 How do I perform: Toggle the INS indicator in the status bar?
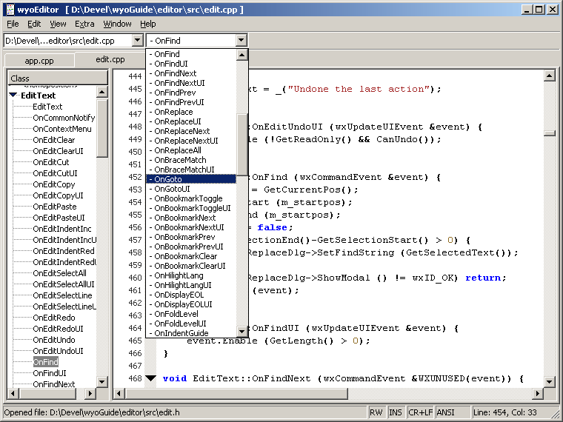(396, 412)
